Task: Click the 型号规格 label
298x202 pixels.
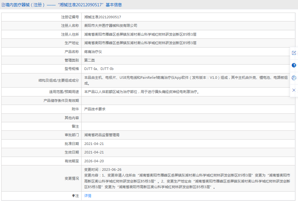Action: [x=72, y=69]
